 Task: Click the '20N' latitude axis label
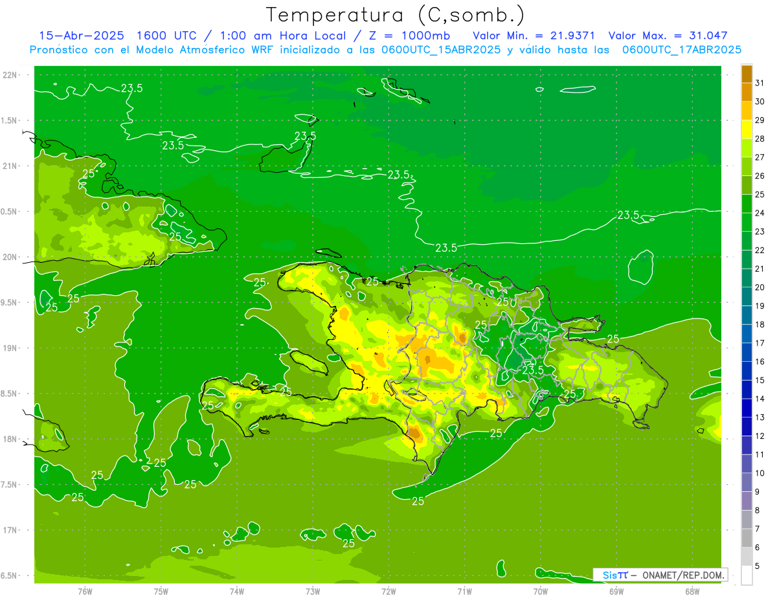click(10, 257)
